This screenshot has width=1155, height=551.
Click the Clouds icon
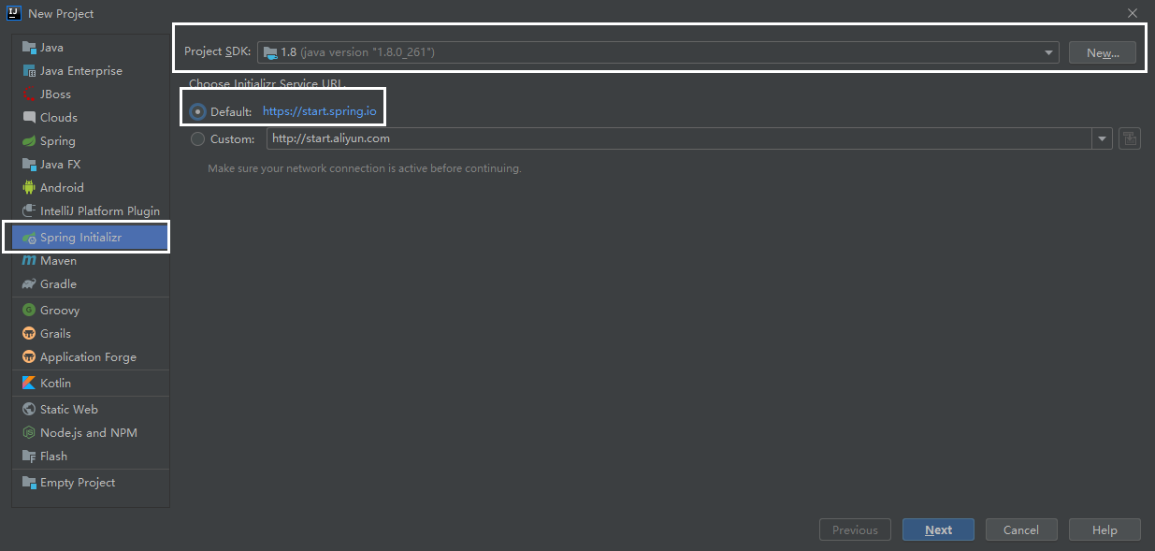29,118
